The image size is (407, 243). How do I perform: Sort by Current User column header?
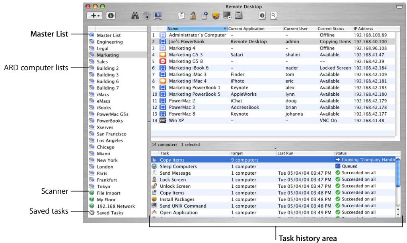[300, 29]
